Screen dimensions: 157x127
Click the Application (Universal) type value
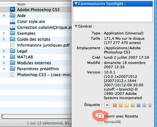click(x=124, y=33)
